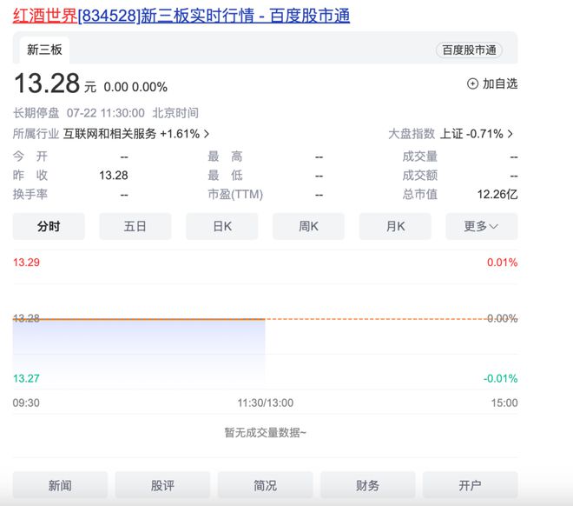Expand the 上证 index chevron
This screenshot has height=506, width=573.
pos(510,134)
